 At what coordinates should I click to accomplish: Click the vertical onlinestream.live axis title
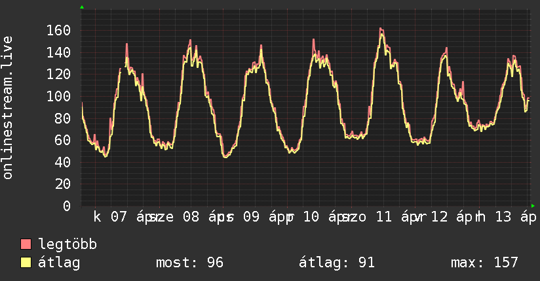(8, 107)
